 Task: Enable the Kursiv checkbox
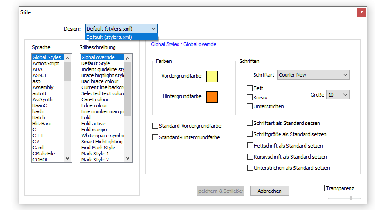click(249, 97)
